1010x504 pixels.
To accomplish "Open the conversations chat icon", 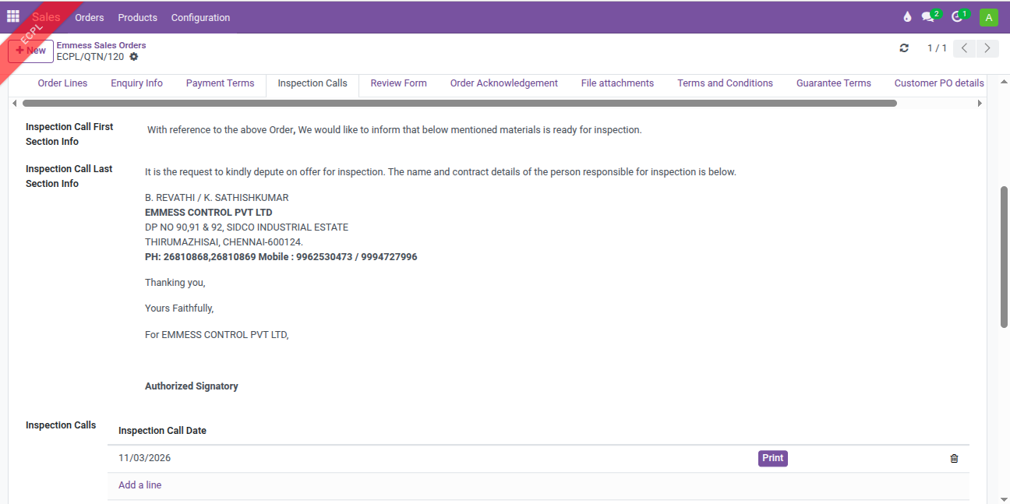I will (928, 17).
